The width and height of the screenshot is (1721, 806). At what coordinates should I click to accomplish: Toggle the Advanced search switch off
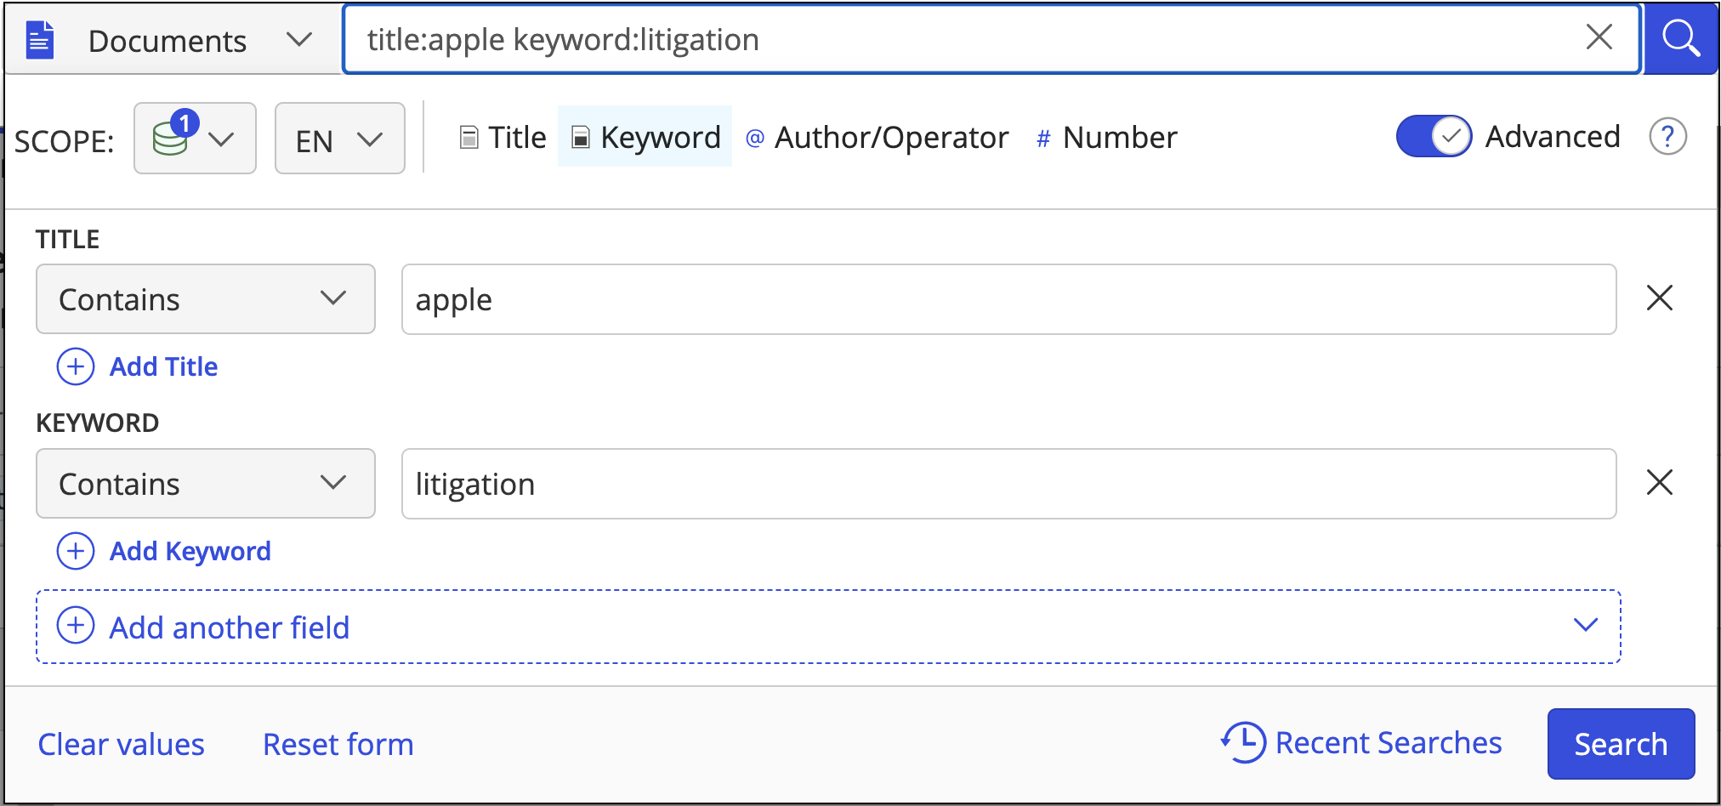click(1434, 137)
